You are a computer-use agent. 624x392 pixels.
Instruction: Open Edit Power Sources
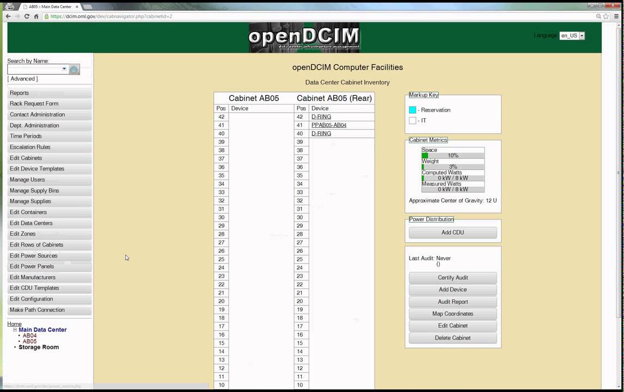click(50, 255)
